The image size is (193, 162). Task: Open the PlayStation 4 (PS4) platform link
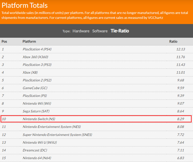(x=39, y=49)
